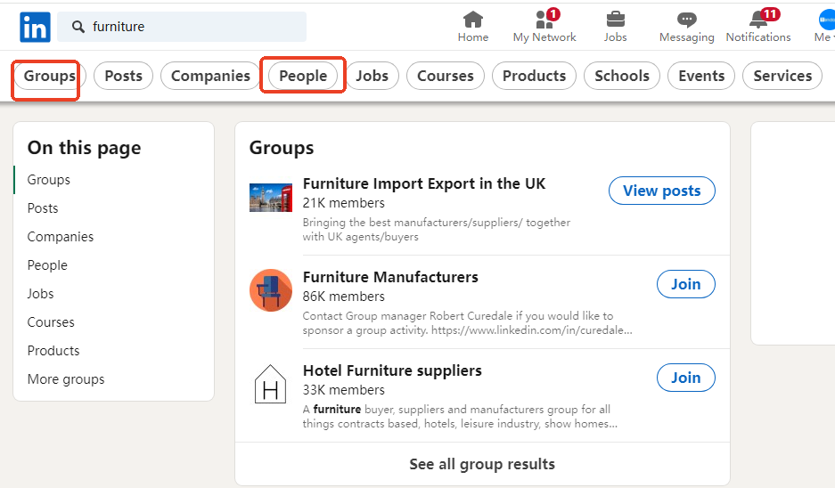
Task: Select the Schools filter pill
Action: pyautogui.click(x=622, y=76)
